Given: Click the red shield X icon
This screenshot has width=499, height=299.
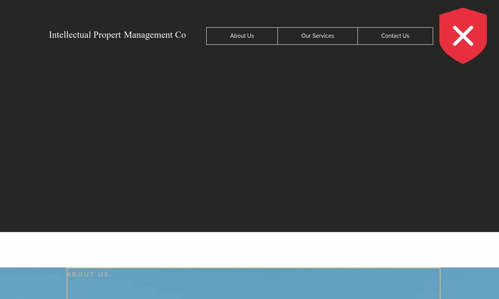Looking at the screenshot, I should (x=463, y=36).
